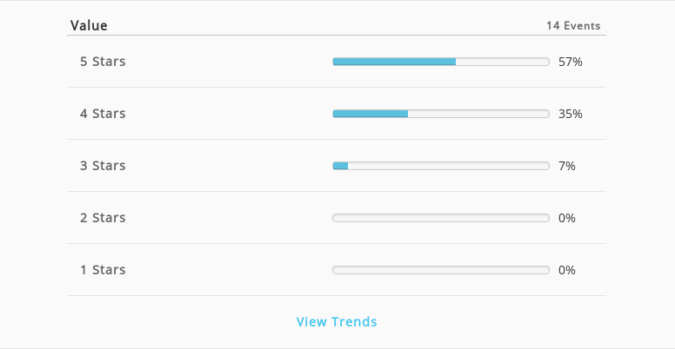
Task: Click the 4 Stars progress bar
Action: [x=441, y=114]
